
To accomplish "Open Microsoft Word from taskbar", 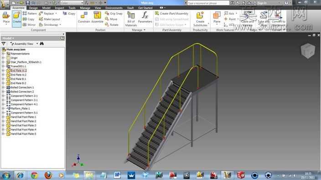I will click(117, 175).
